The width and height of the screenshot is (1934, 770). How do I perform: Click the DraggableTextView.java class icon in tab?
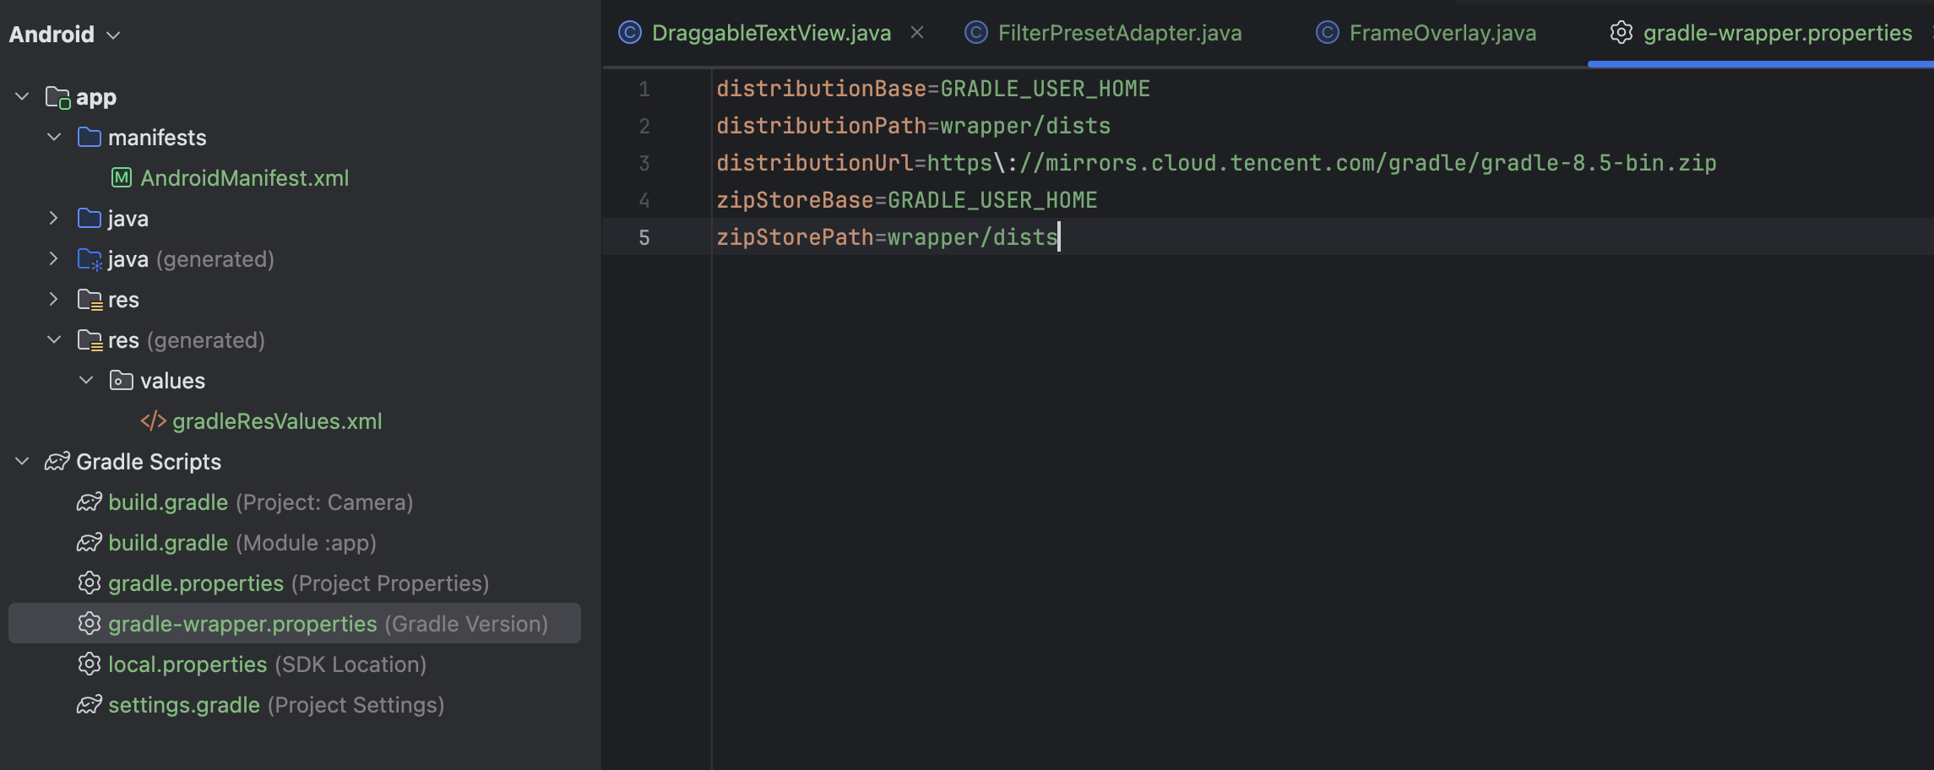(x=630, y=33)
